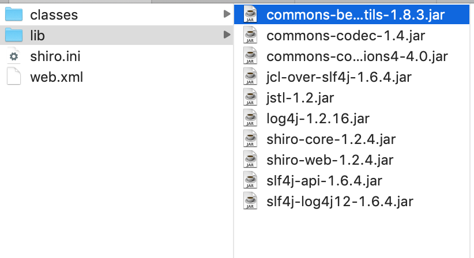Select jcl-over-slf4j-1.6.4.jar in the list
This screenshot has width=474, height=258.
[339, 77]
